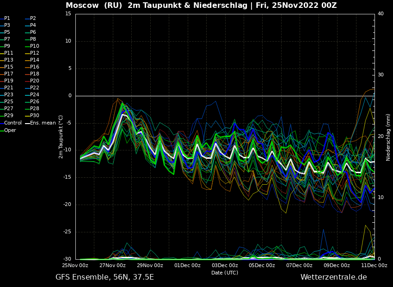Click the GFS Ensemble coordinates caption
The image size is (393, 287).
104,277
